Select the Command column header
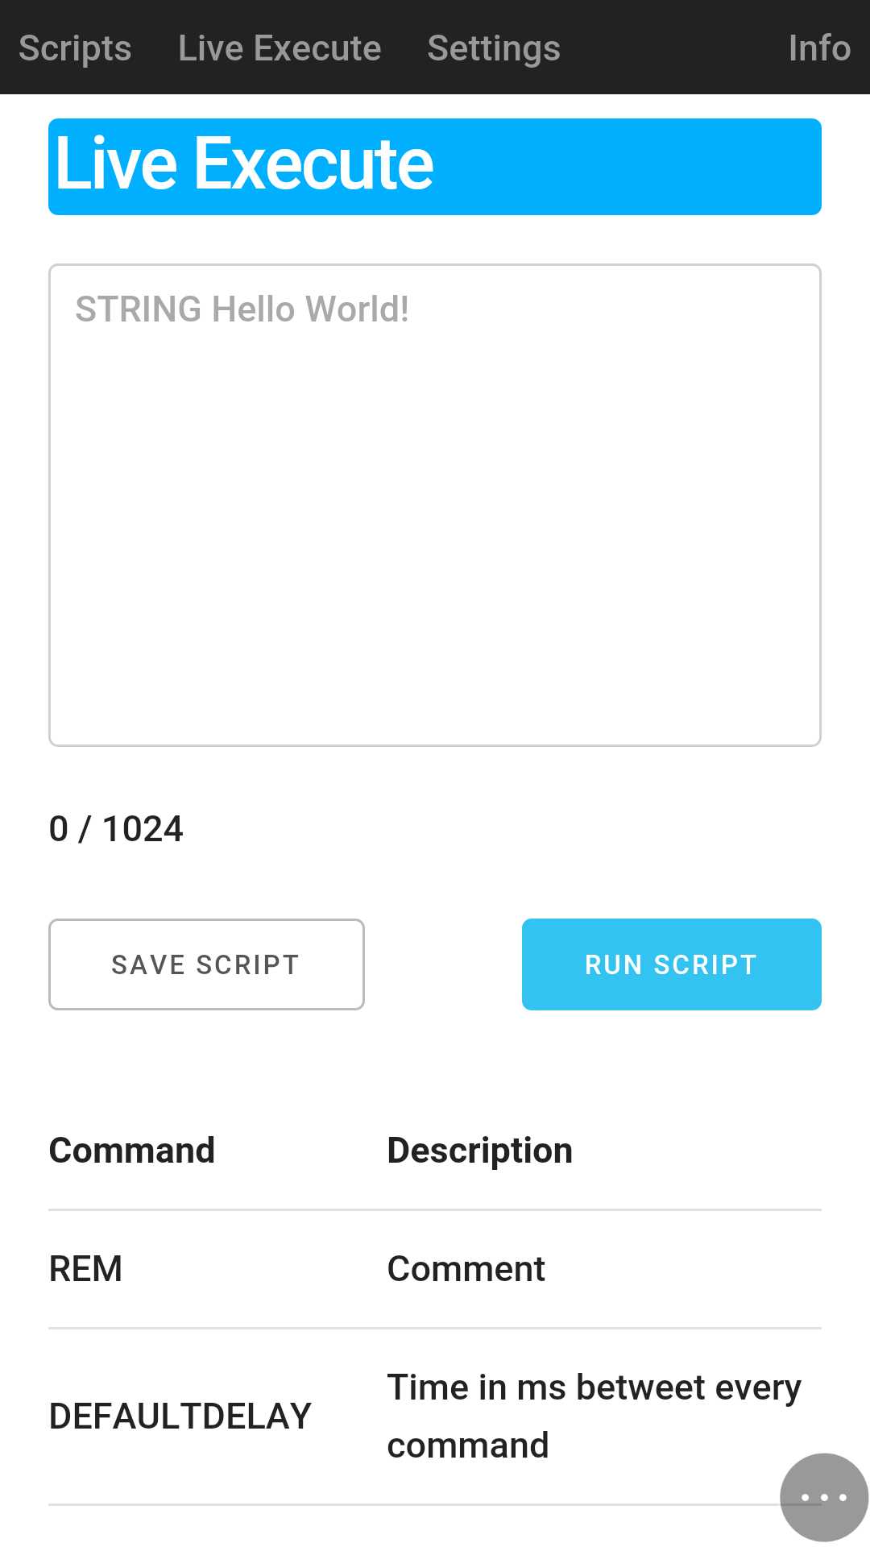870x1547 pixels. (x=132, y=1151)
